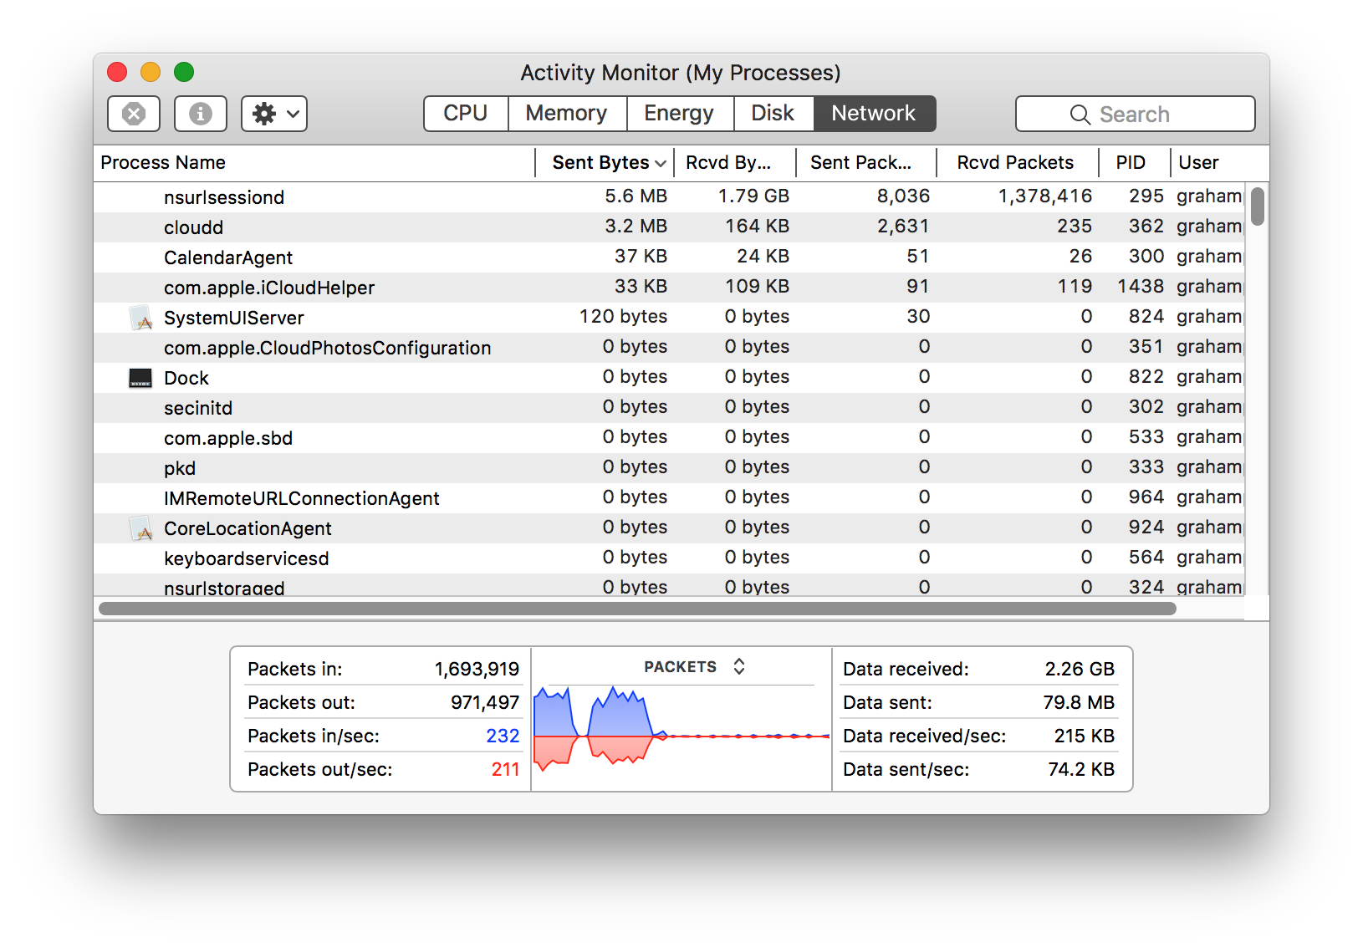The width and height of the screenshot is (1363, 948).
Task: Switch to the CPU tab
Action: (x=466, y=113)
